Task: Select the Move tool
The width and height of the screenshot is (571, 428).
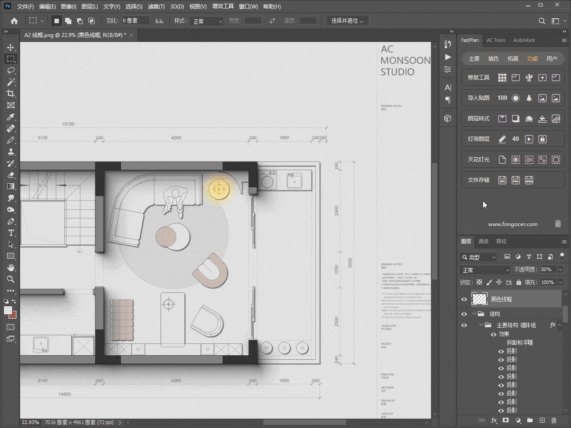Action: tap(11, 47)
